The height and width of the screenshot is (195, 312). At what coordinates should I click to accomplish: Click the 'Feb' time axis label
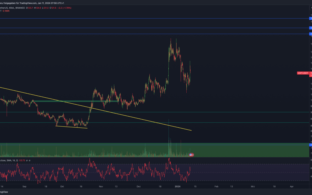click(x=216, y=187)
